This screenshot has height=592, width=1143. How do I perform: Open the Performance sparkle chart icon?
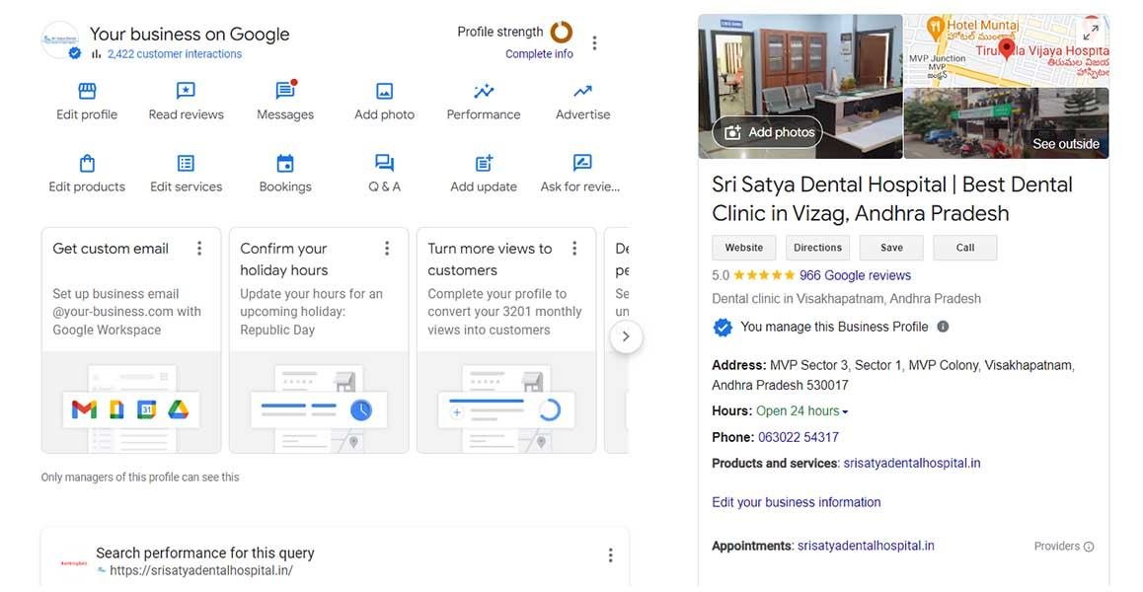coord(484,91)
